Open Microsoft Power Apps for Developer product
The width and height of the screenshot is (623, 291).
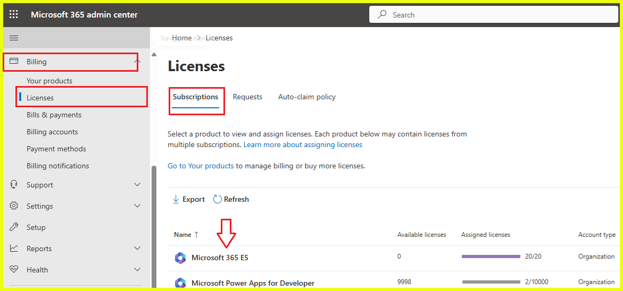point(253,283)
